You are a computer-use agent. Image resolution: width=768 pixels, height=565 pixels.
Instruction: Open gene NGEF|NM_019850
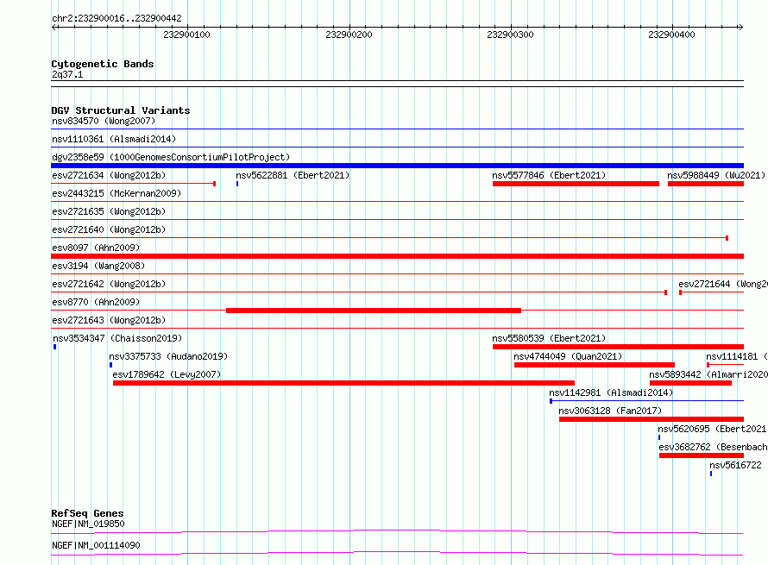[x=88, y=524]
